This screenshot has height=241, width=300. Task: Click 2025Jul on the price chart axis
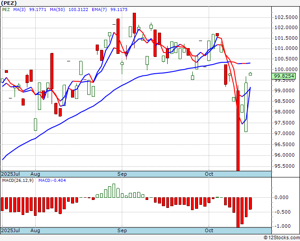(11, 174)
